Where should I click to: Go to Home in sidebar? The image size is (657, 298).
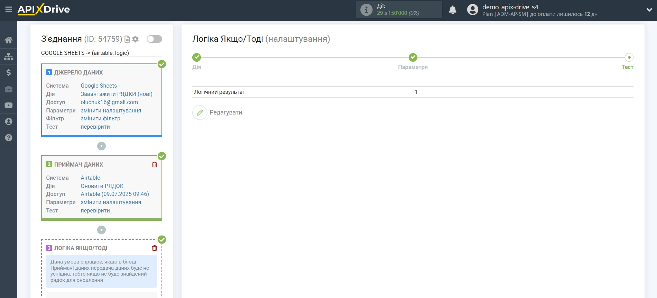pyautogui.click(x=9, y=40)
